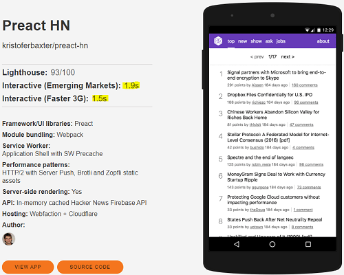Click the Wi-Fi icon in phone status bar
This screenshot has height=275, width=344.
[307, 30]
